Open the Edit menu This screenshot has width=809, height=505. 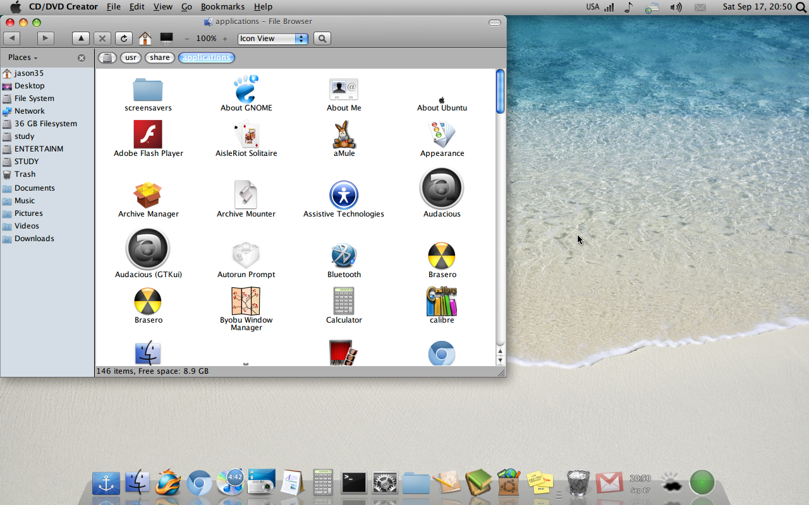point(137,7)
